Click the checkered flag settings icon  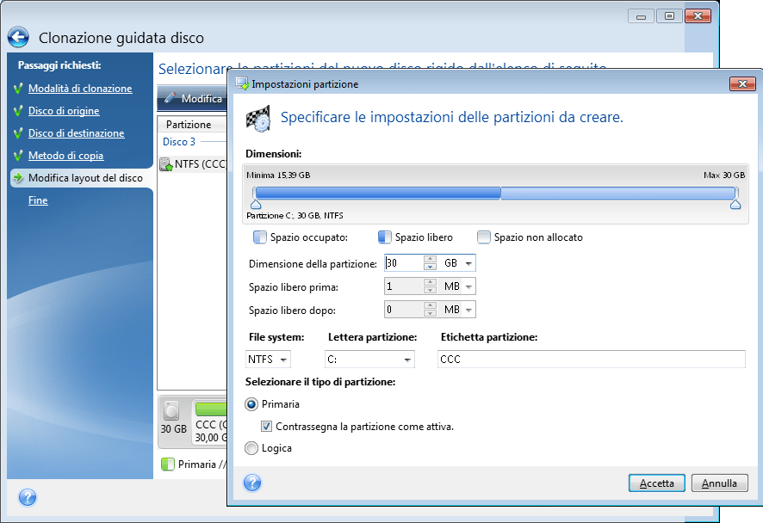pos(259,118)
